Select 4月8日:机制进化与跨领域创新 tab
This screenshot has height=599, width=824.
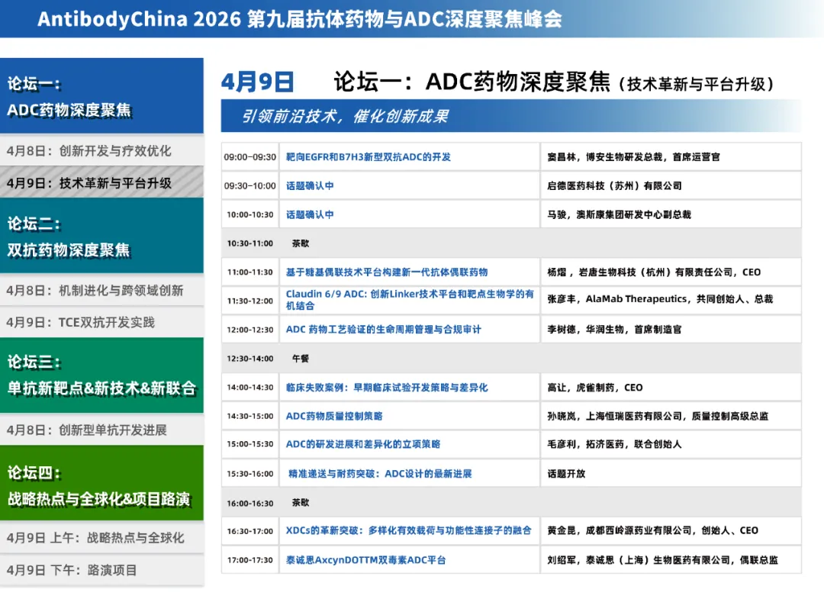(101, 290)
